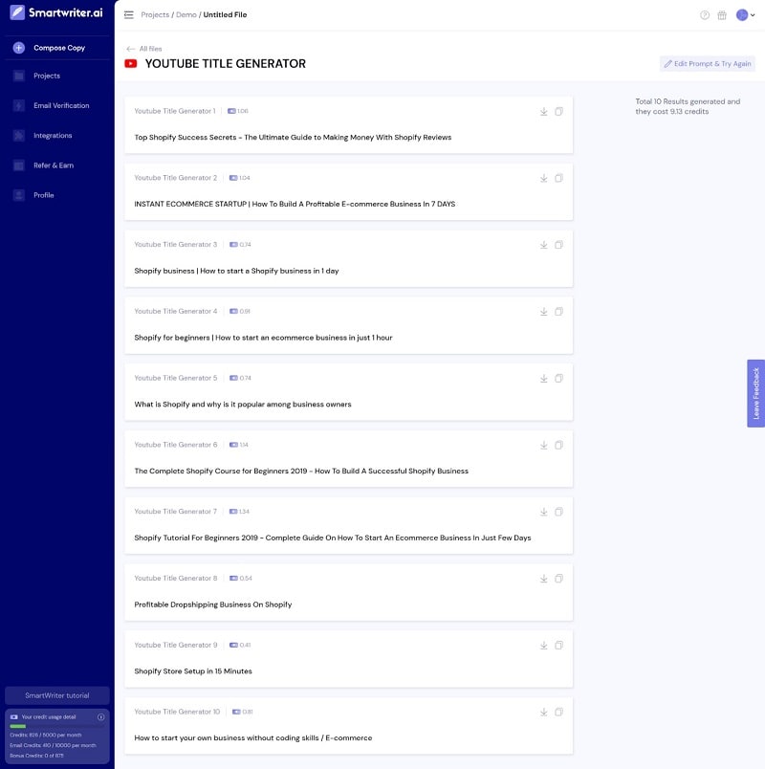Copy Youtube Title Generator 7 result
Viewport: 765px width, 769px height.
point(559,512)
